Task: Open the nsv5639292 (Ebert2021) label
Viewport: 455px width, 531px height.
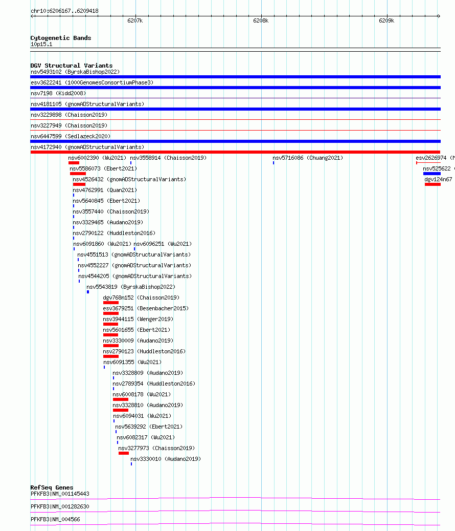Action: tap(149, 427)
